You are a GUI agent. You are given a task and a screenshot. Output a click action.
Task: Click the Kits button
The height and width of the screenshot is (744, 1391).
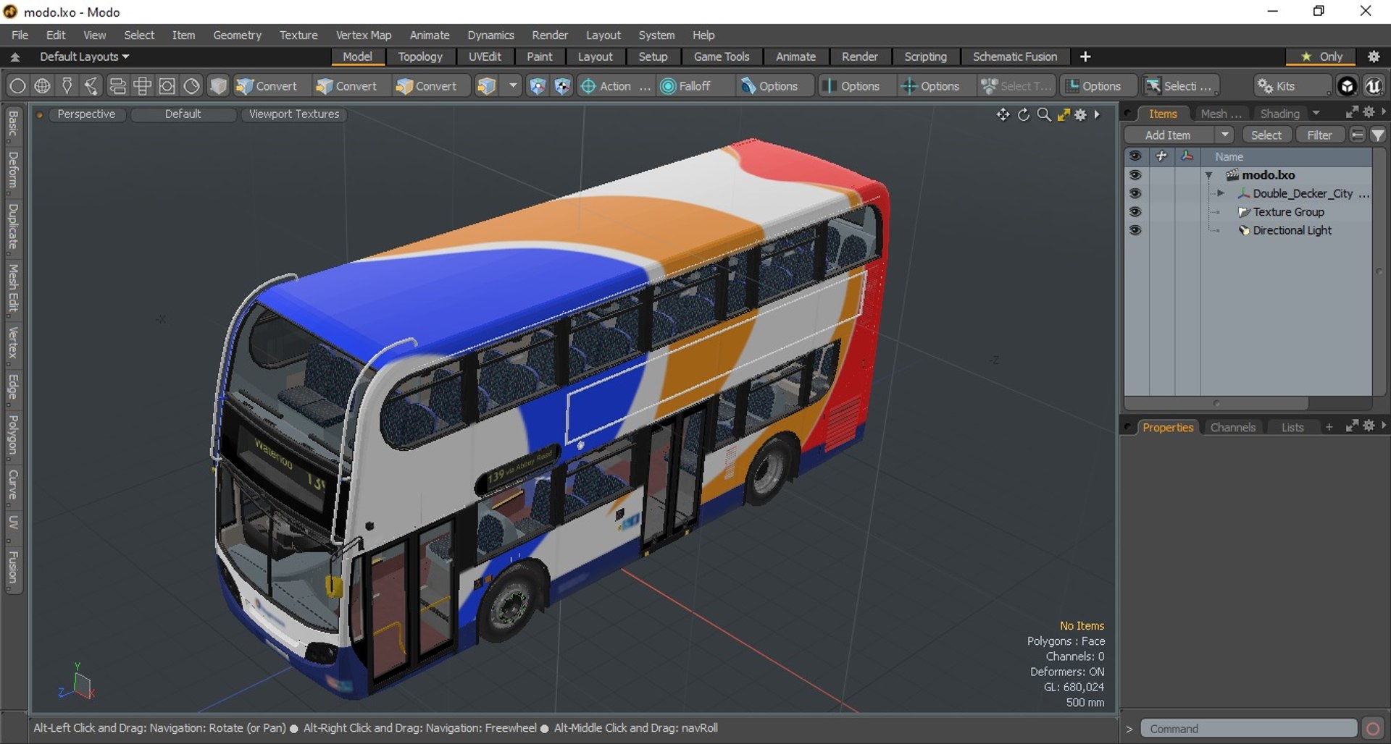click(x=1293, y=86)
